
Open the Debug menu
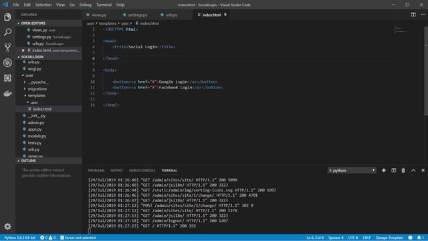click(86, 5)
